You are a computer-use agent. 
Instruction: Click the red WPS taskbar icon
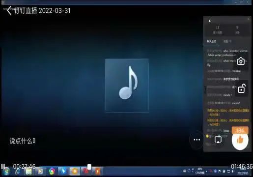85,172
